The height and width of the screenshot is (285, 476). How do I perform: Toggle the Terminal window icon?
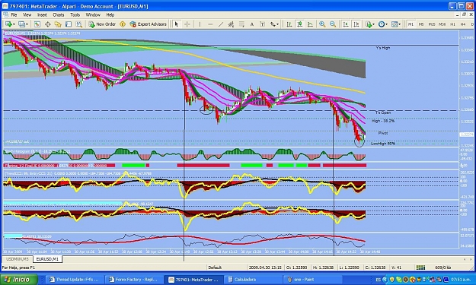coord(69,24)
